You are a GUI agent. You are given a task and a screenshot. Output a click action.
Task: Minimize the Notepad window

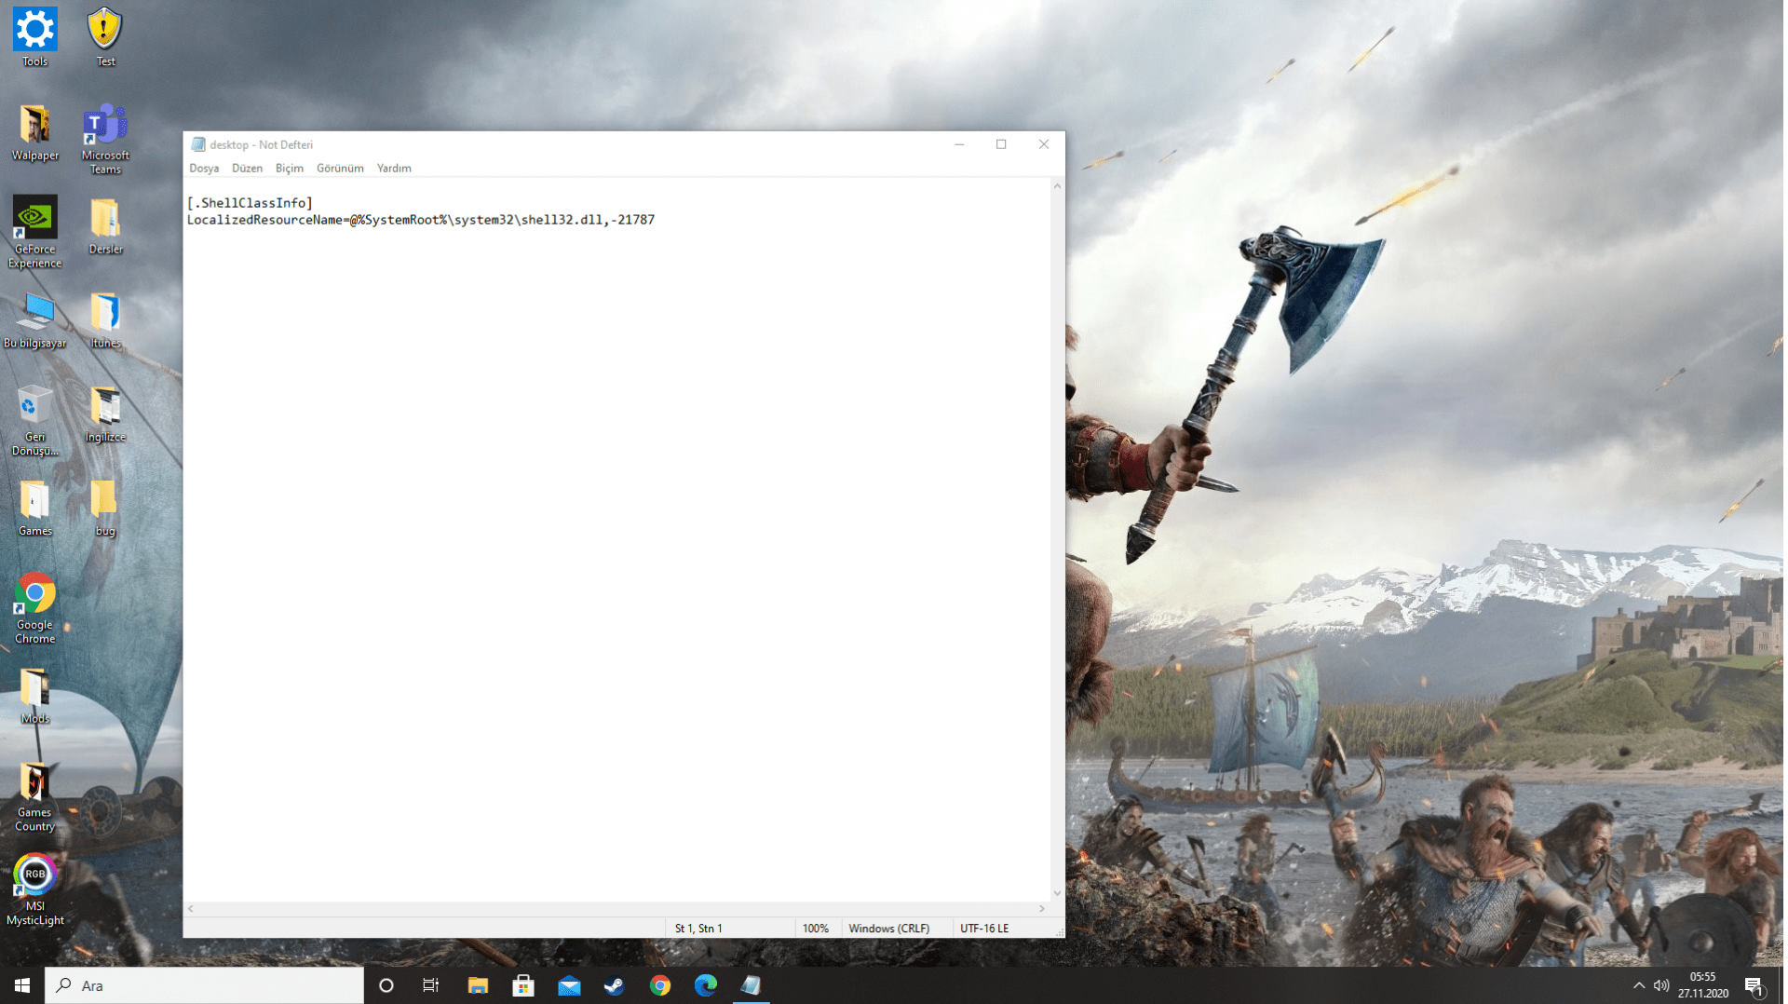[x=959, y=144]
